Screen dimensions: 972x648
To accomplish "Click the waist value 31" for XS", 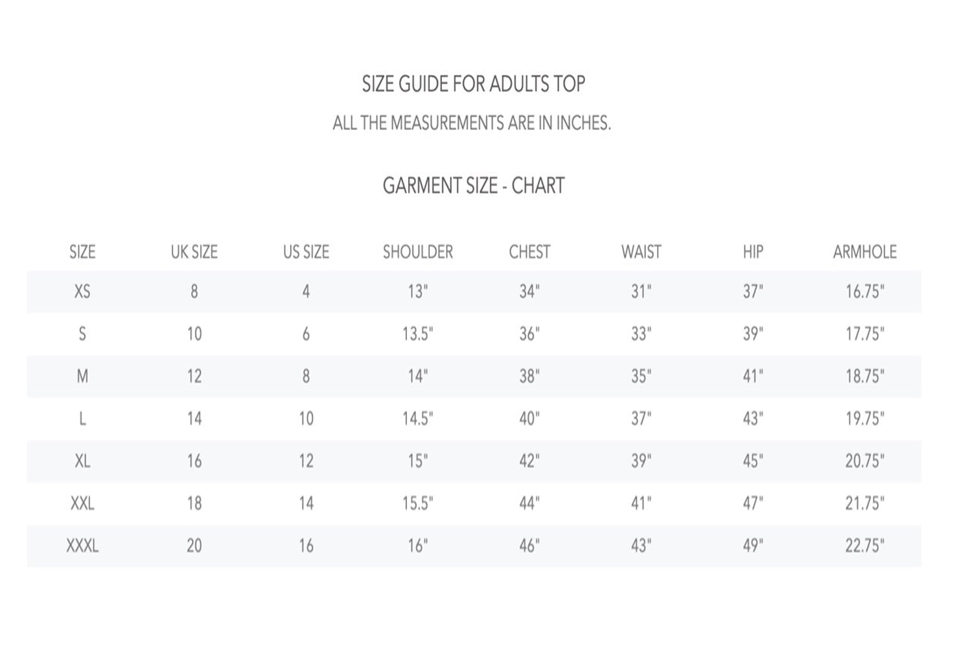I will (641, 292).
